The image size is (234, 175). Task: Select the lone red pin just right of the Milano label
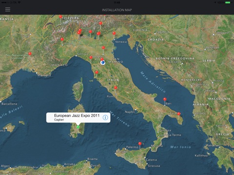point(90,32)
